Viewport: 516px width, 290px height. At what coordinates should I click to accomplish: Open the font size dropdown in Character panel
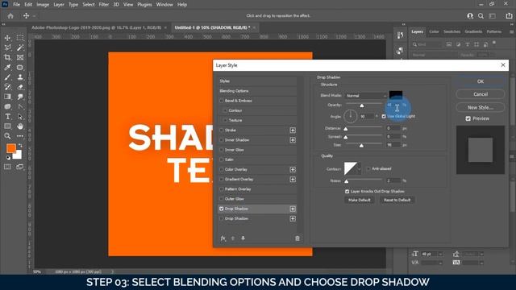[x=440, y=254]
